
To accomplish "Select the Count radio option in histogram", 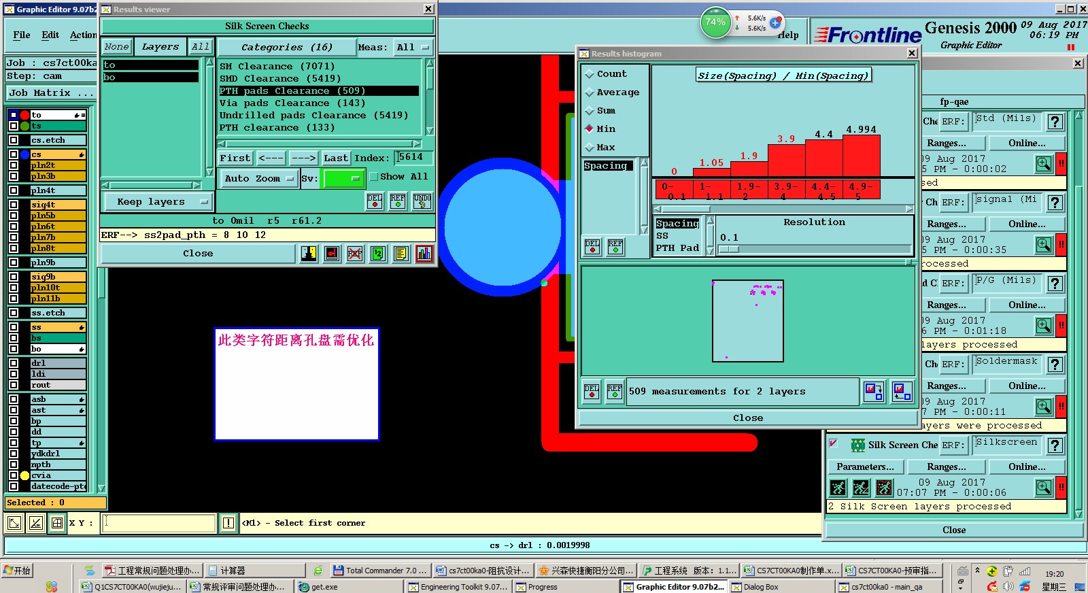I will point(590,74).
